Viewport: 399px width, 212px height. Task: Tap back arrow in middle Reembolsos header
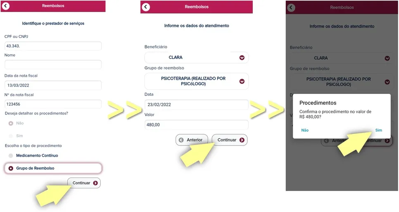coord(146,7)
